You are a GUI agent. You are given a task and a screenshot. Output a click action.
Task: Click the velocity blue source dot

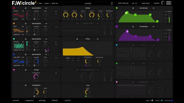click(x=172, y=100)
